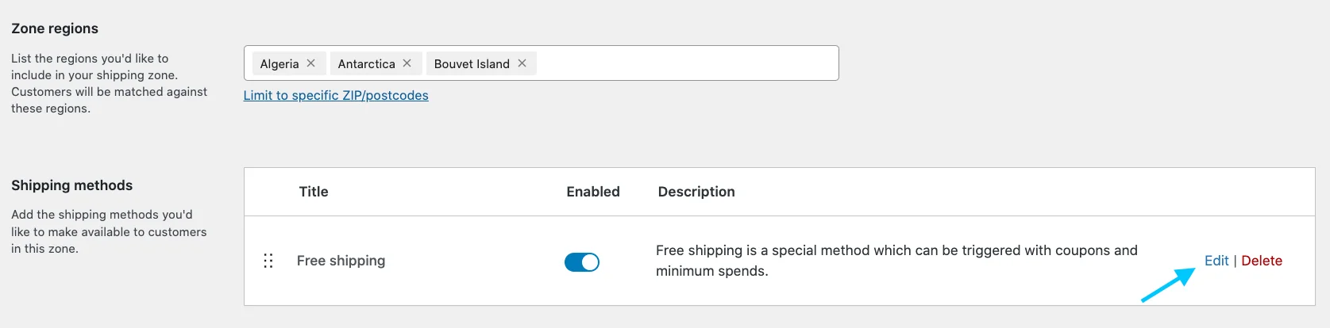Edit the Free shipping method
Screen dimensions: 1330x328
1216,261
